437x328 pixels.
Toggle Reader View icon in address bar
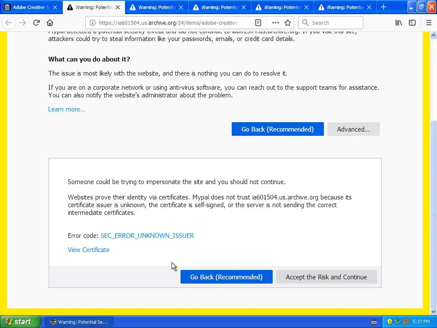pyautogui.click(x=258, y=23)
